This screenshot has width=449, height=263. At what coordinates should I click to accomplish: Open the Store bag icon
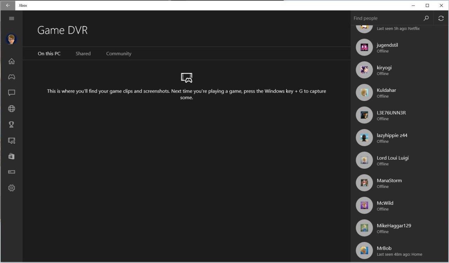point(12,156)
